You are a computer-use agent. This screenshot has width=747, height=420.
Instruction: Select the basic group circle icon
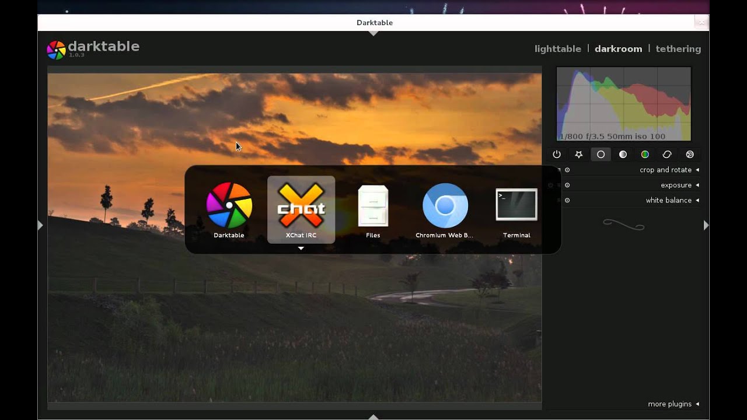click(601, 155)
